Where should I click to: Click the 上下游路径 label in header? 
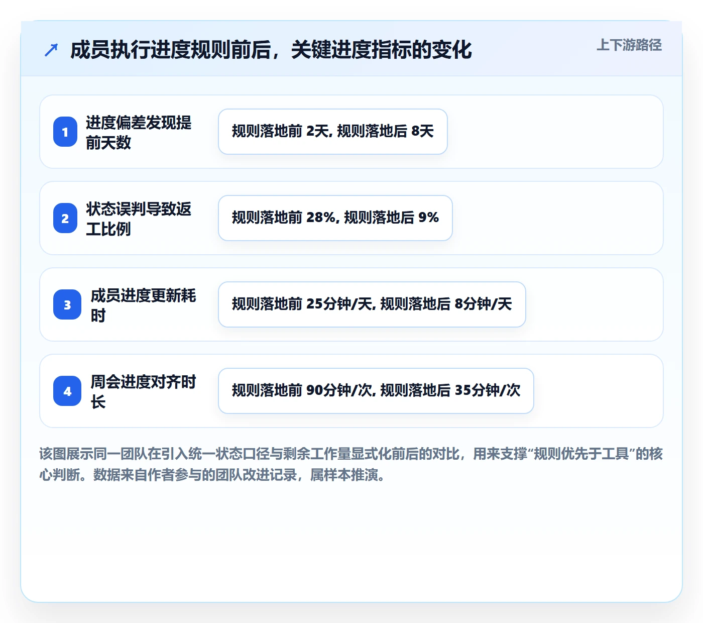tap(629, 45)
